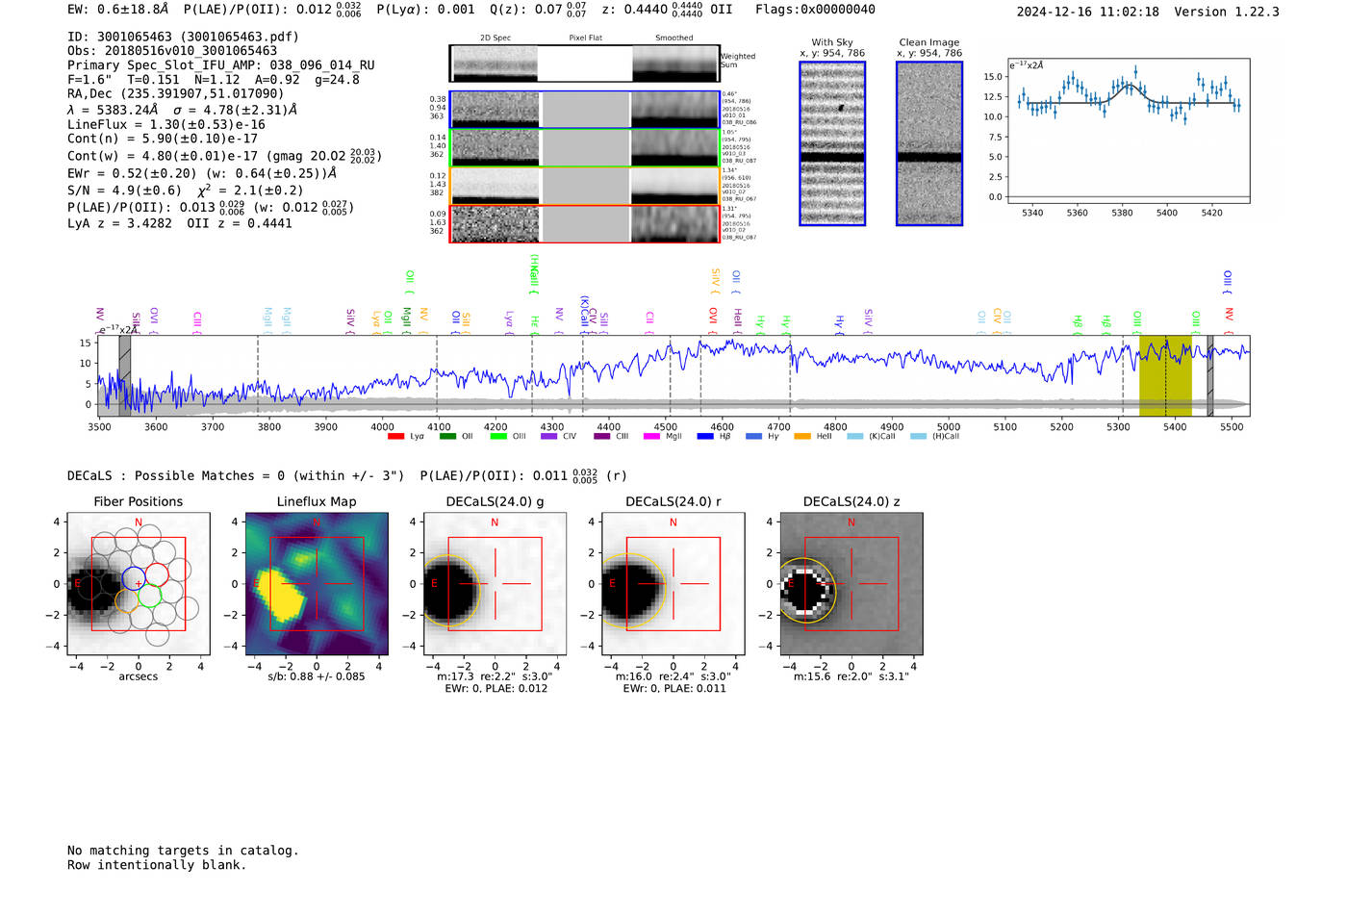The width and height of the screenshot is (1347, 917).
Task: Choose the blue Hβ legend swatch
Action: click(705, 437)
